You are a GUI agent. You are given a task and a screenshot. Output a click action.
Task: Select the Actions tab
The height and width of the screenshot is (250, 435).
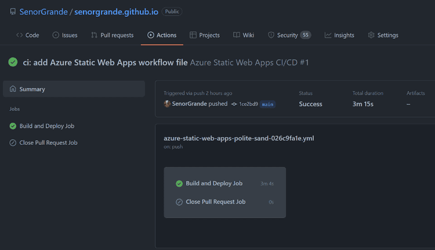(162, 35)
